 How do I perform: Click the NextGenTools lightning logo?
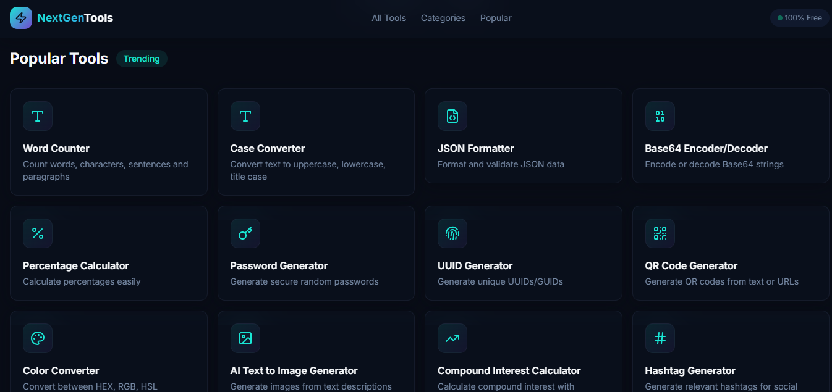pos(20,18)
